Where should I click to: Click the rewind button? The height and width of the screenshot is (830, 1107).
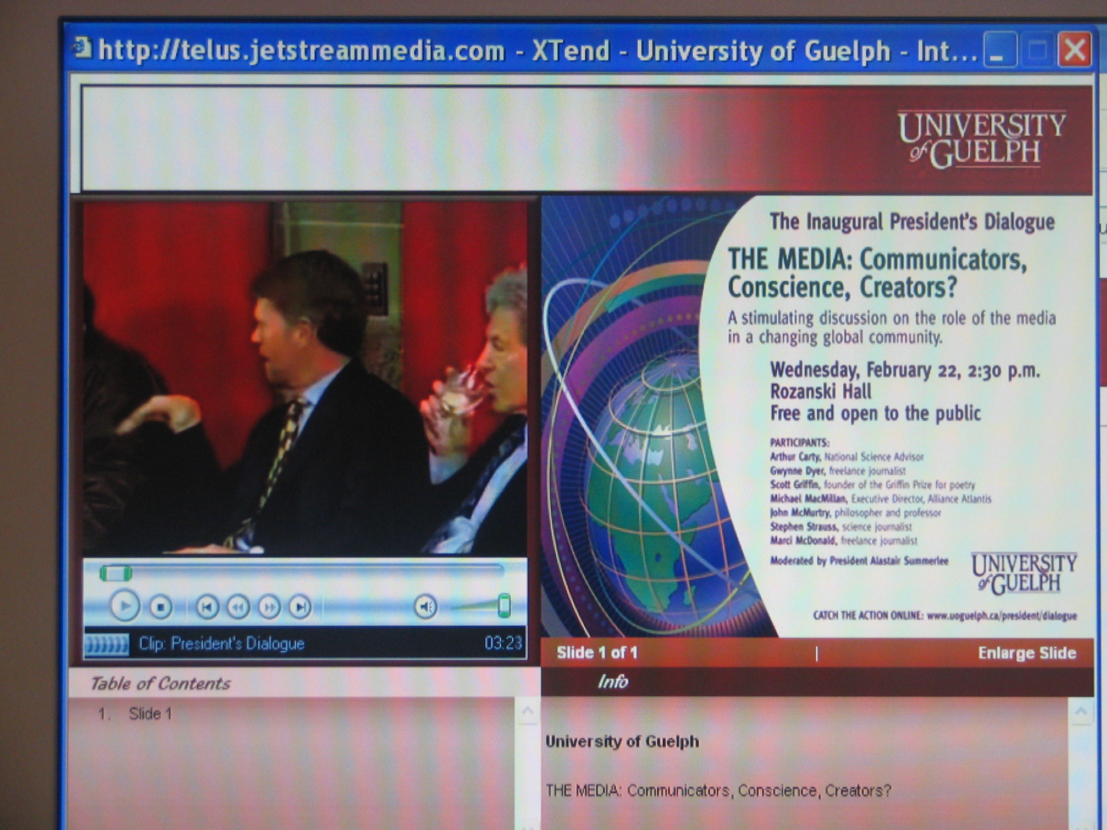point(238,607)
